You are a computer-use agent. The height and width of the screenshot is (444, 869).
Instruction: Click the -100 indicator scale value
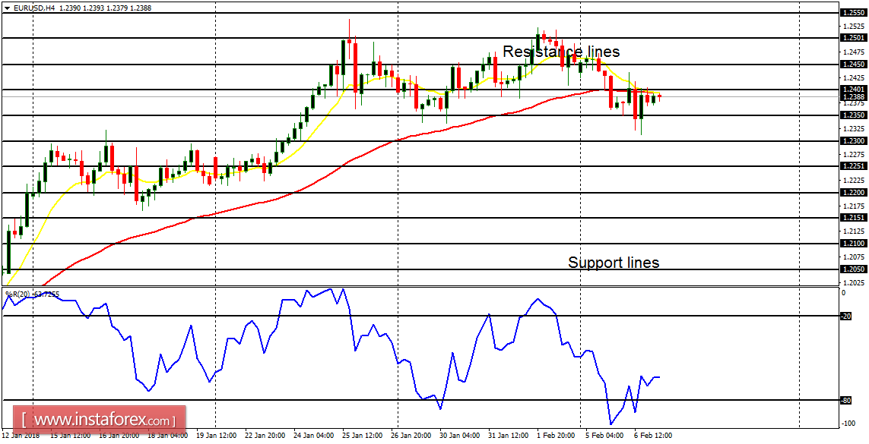848,423
